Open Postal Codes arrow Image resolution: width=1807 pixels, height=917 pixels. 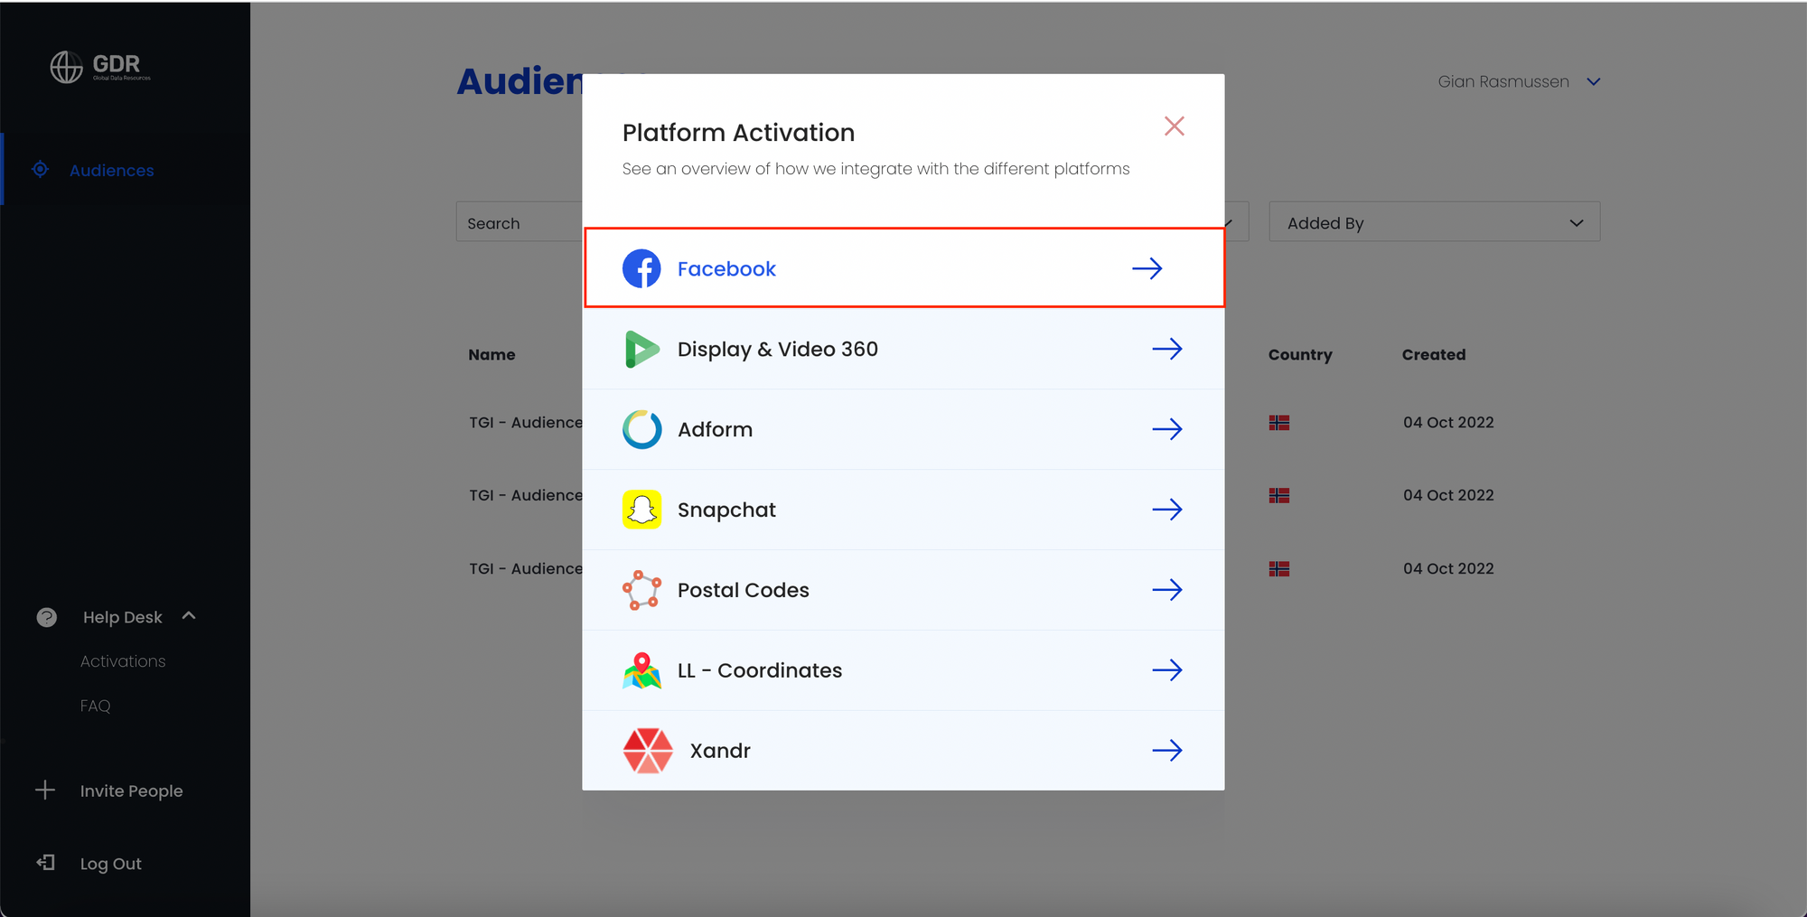1166,590
